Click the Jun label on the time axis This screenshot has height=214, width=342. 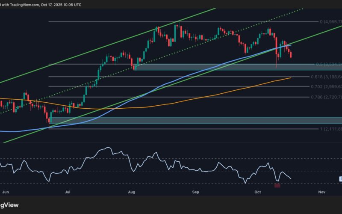(5, 193)
